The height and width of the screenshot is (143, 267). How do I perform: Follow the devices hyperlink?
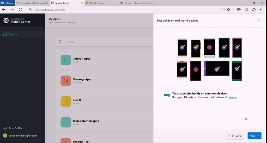pyautogui.click(x=232, y=97)
